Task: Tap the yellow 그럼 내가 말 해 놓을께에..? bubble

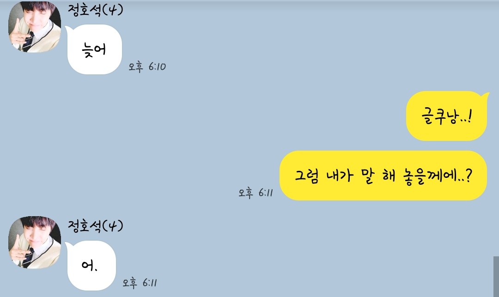Action: pos(383,176)
